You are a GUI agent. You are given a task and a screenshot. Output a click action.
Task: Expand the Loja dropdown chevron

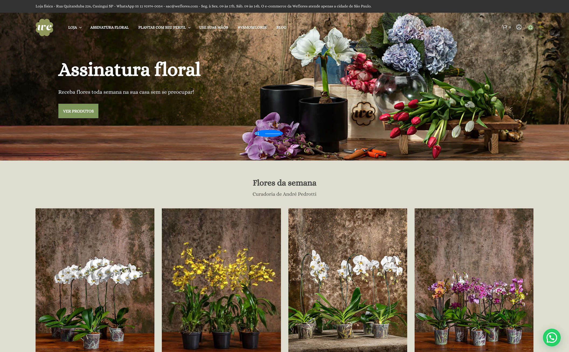click(x=80, y=28)
